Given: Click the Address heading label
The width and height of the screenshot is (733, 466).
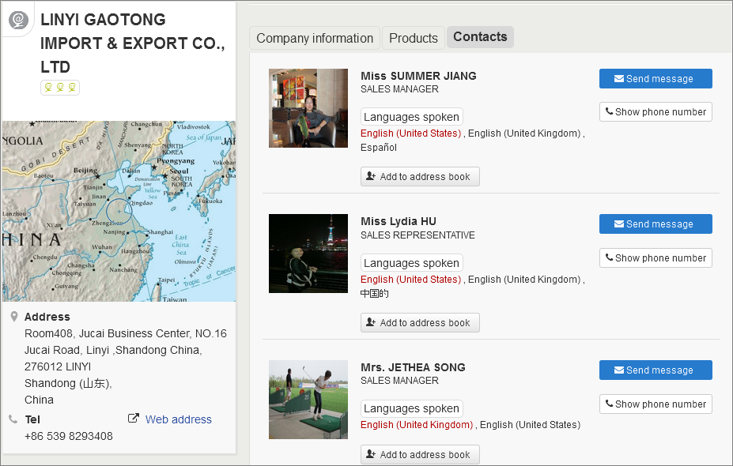Looking at the screenshot, I should 47,317.
